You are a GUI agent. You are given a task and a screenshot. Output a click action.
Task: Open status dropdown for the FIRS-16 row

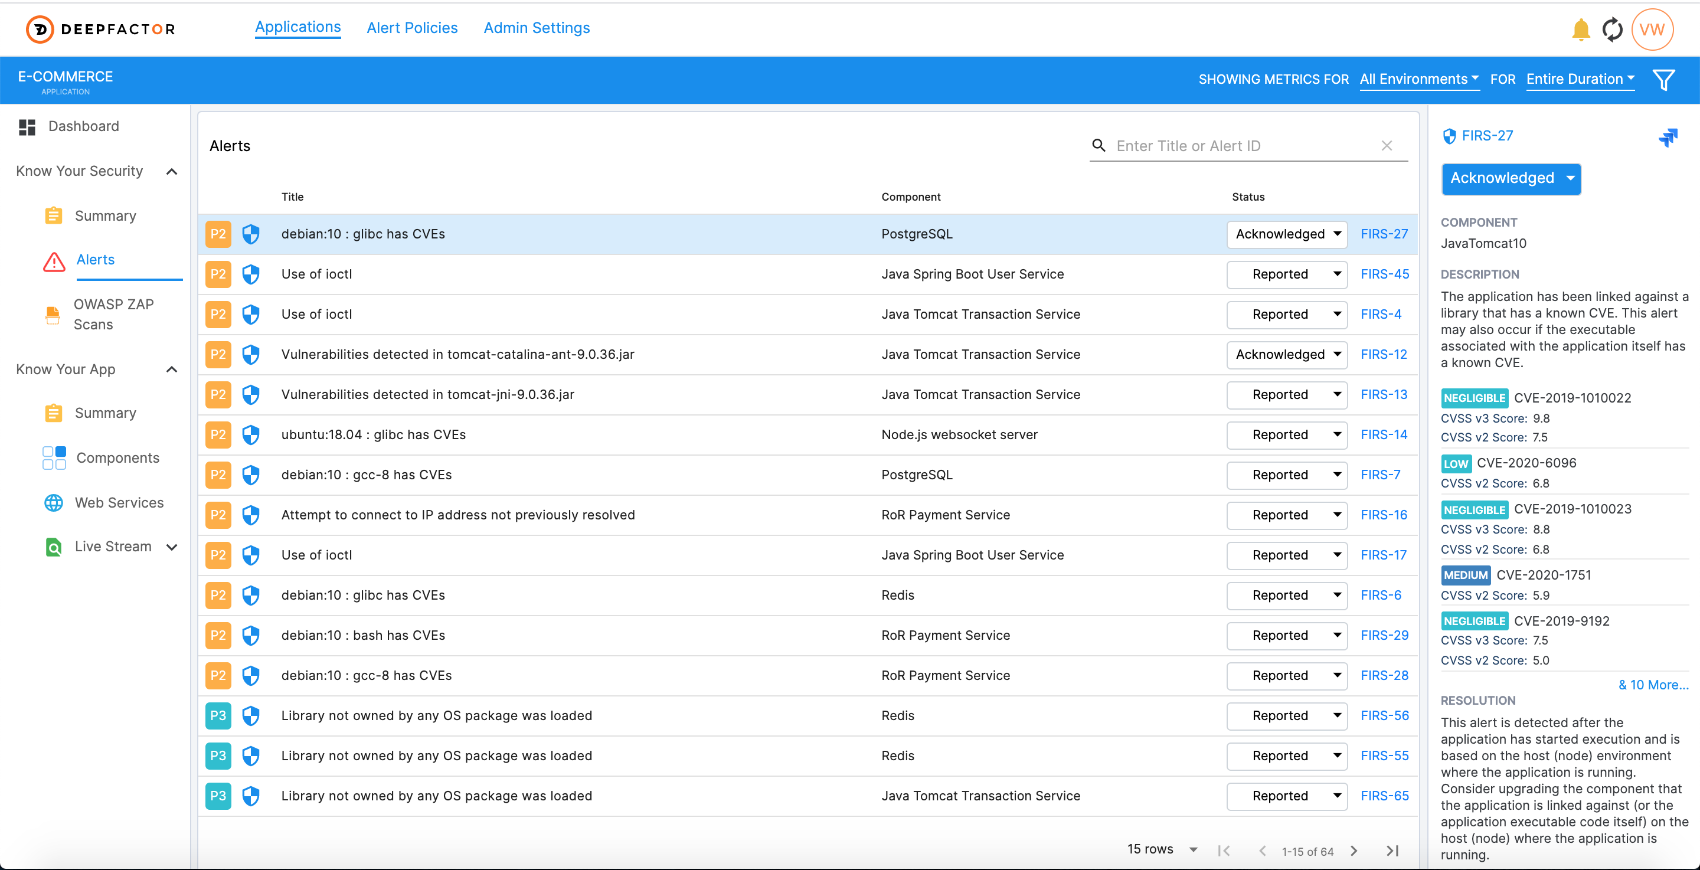1286,515
